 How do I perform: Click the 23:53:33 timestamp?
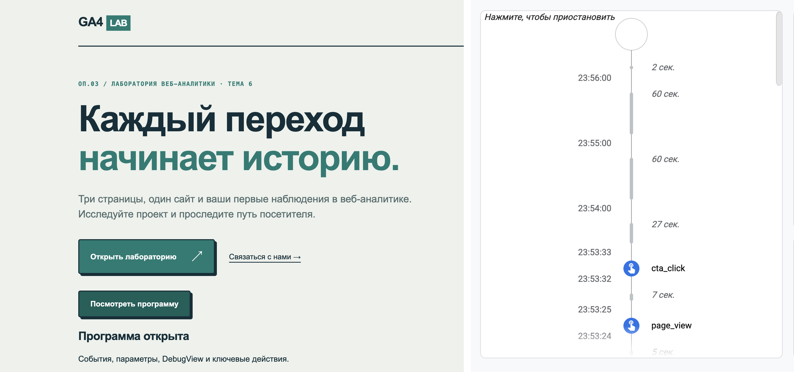click(x=594, y=252)
